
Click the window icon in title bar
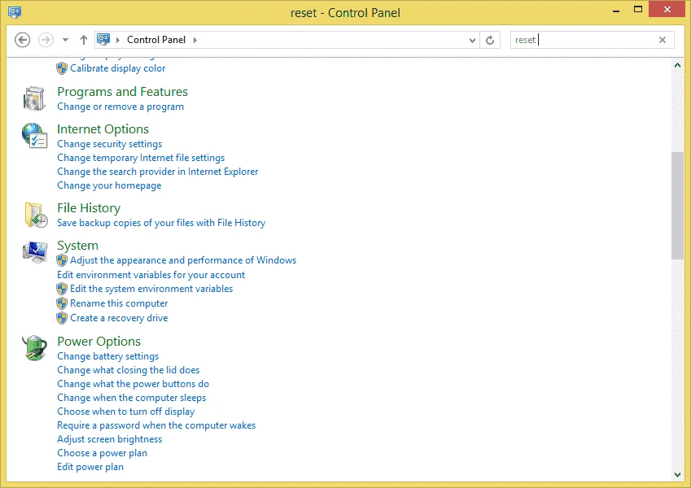click(x=15, y=12)
